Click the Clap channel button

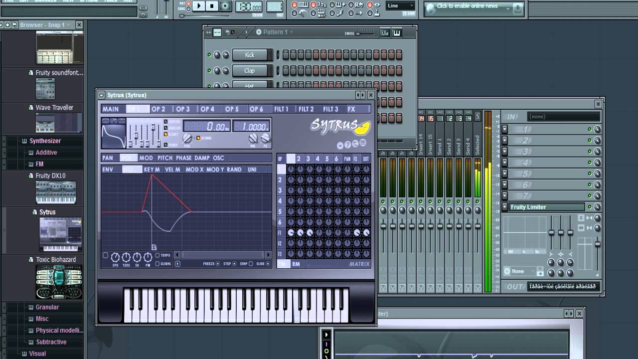point(250,71)
